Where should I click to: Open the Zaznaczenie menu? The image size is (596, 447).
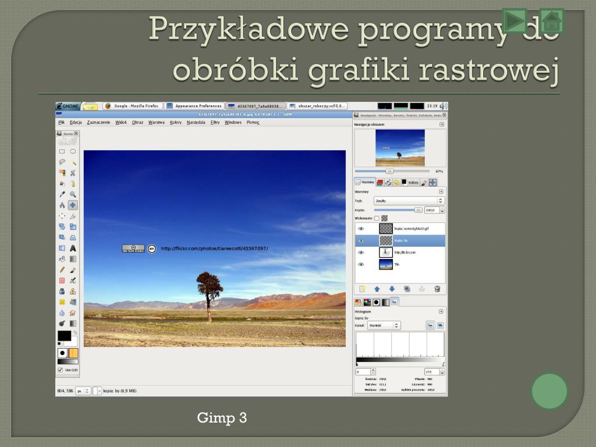(98, 122)
